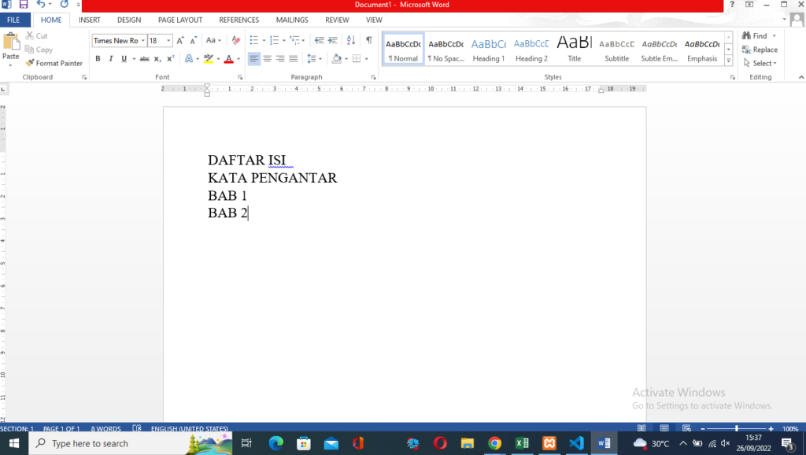Toggle bold formatting
Screen dimensions: 806x455
click(x=98, y=59)
